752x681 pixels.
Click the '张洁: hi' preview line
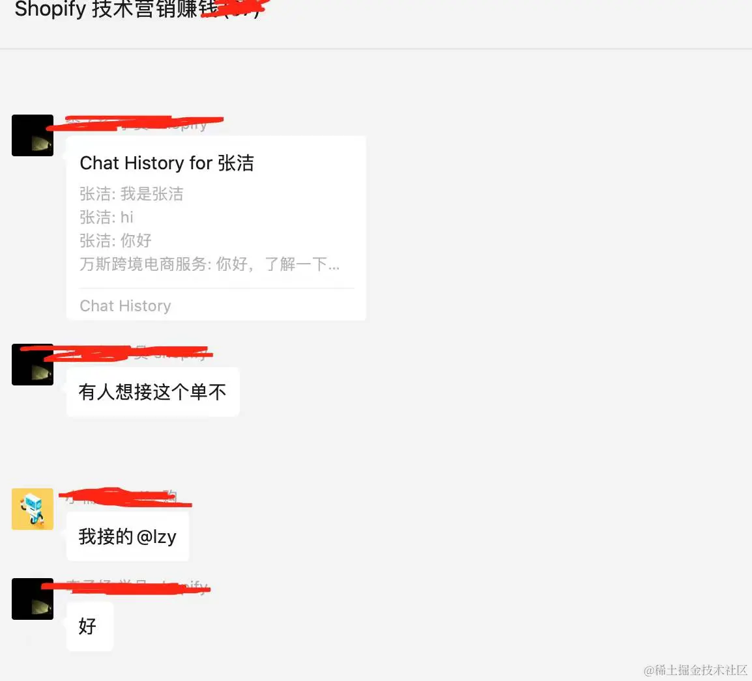tap(106, 217)
